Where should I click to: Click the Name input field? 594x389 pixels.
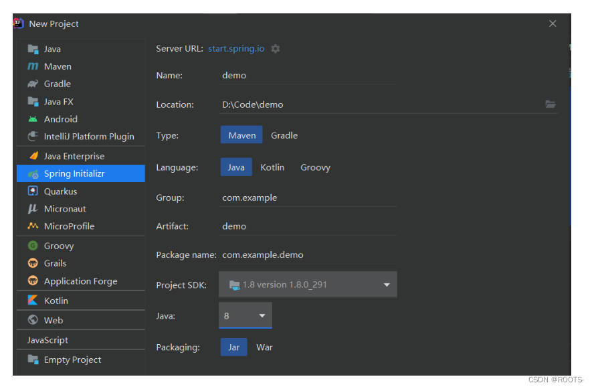point(308,75)
